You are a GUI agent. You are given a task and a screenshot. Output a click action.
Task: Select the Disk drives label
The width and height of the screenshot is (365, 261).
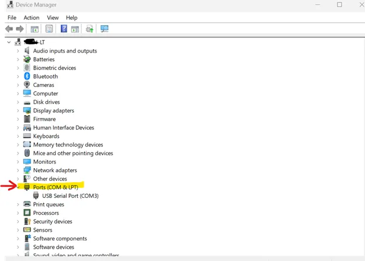[46, 102]
